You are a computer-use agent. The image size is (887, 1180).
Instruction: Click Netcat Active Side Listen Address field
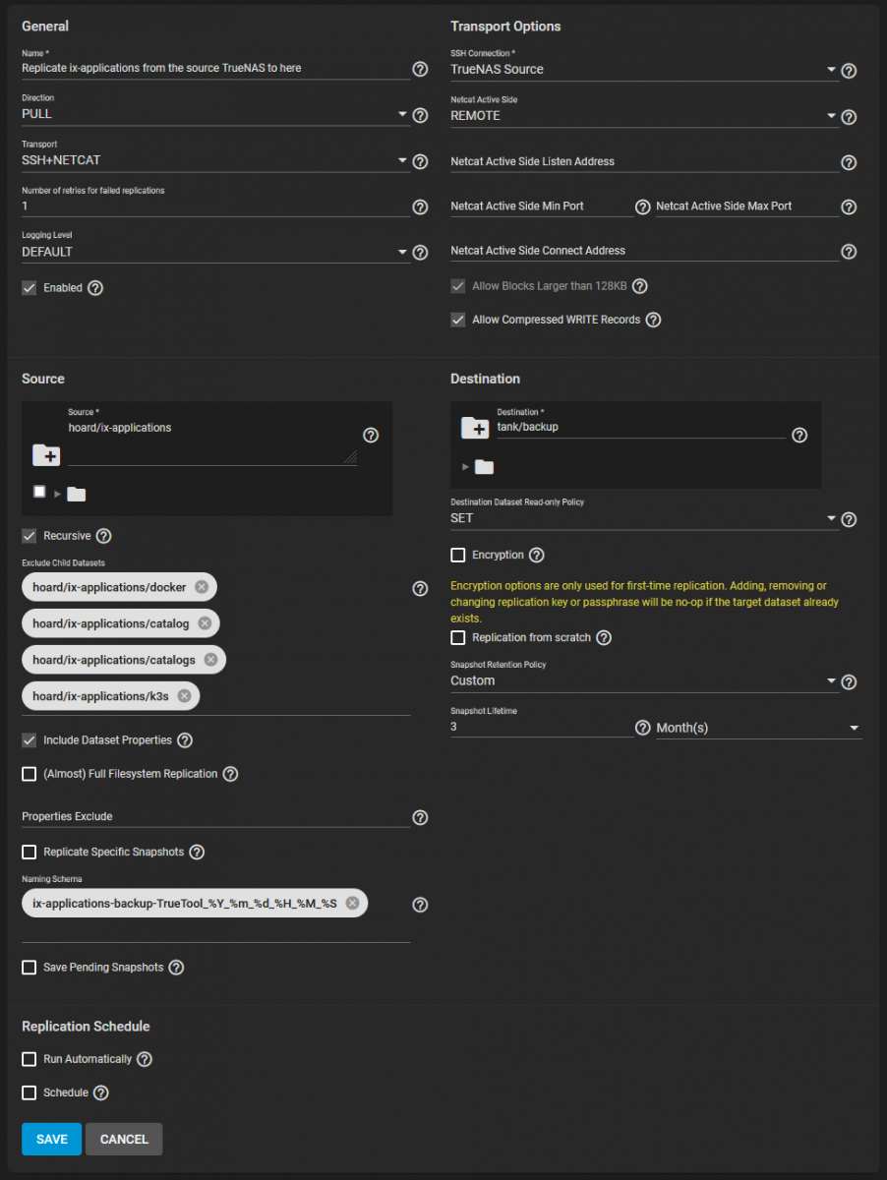644,161
